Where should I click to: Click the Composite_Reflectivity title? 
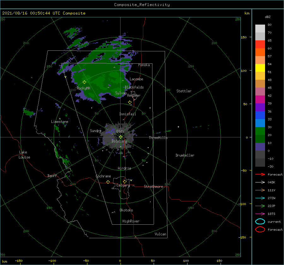pyautogui.click(x=142, y=5)
